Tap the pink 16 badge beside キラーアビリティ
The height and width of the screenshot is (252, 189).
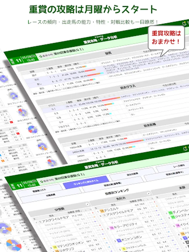pos(111,228)
